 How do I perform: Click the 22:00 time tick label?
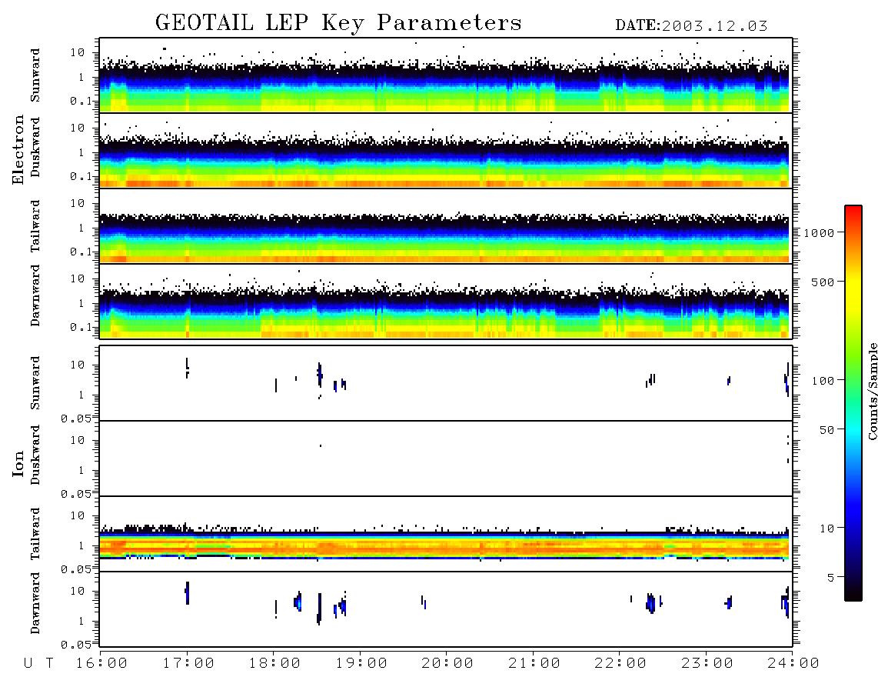(x=620, y=663)
